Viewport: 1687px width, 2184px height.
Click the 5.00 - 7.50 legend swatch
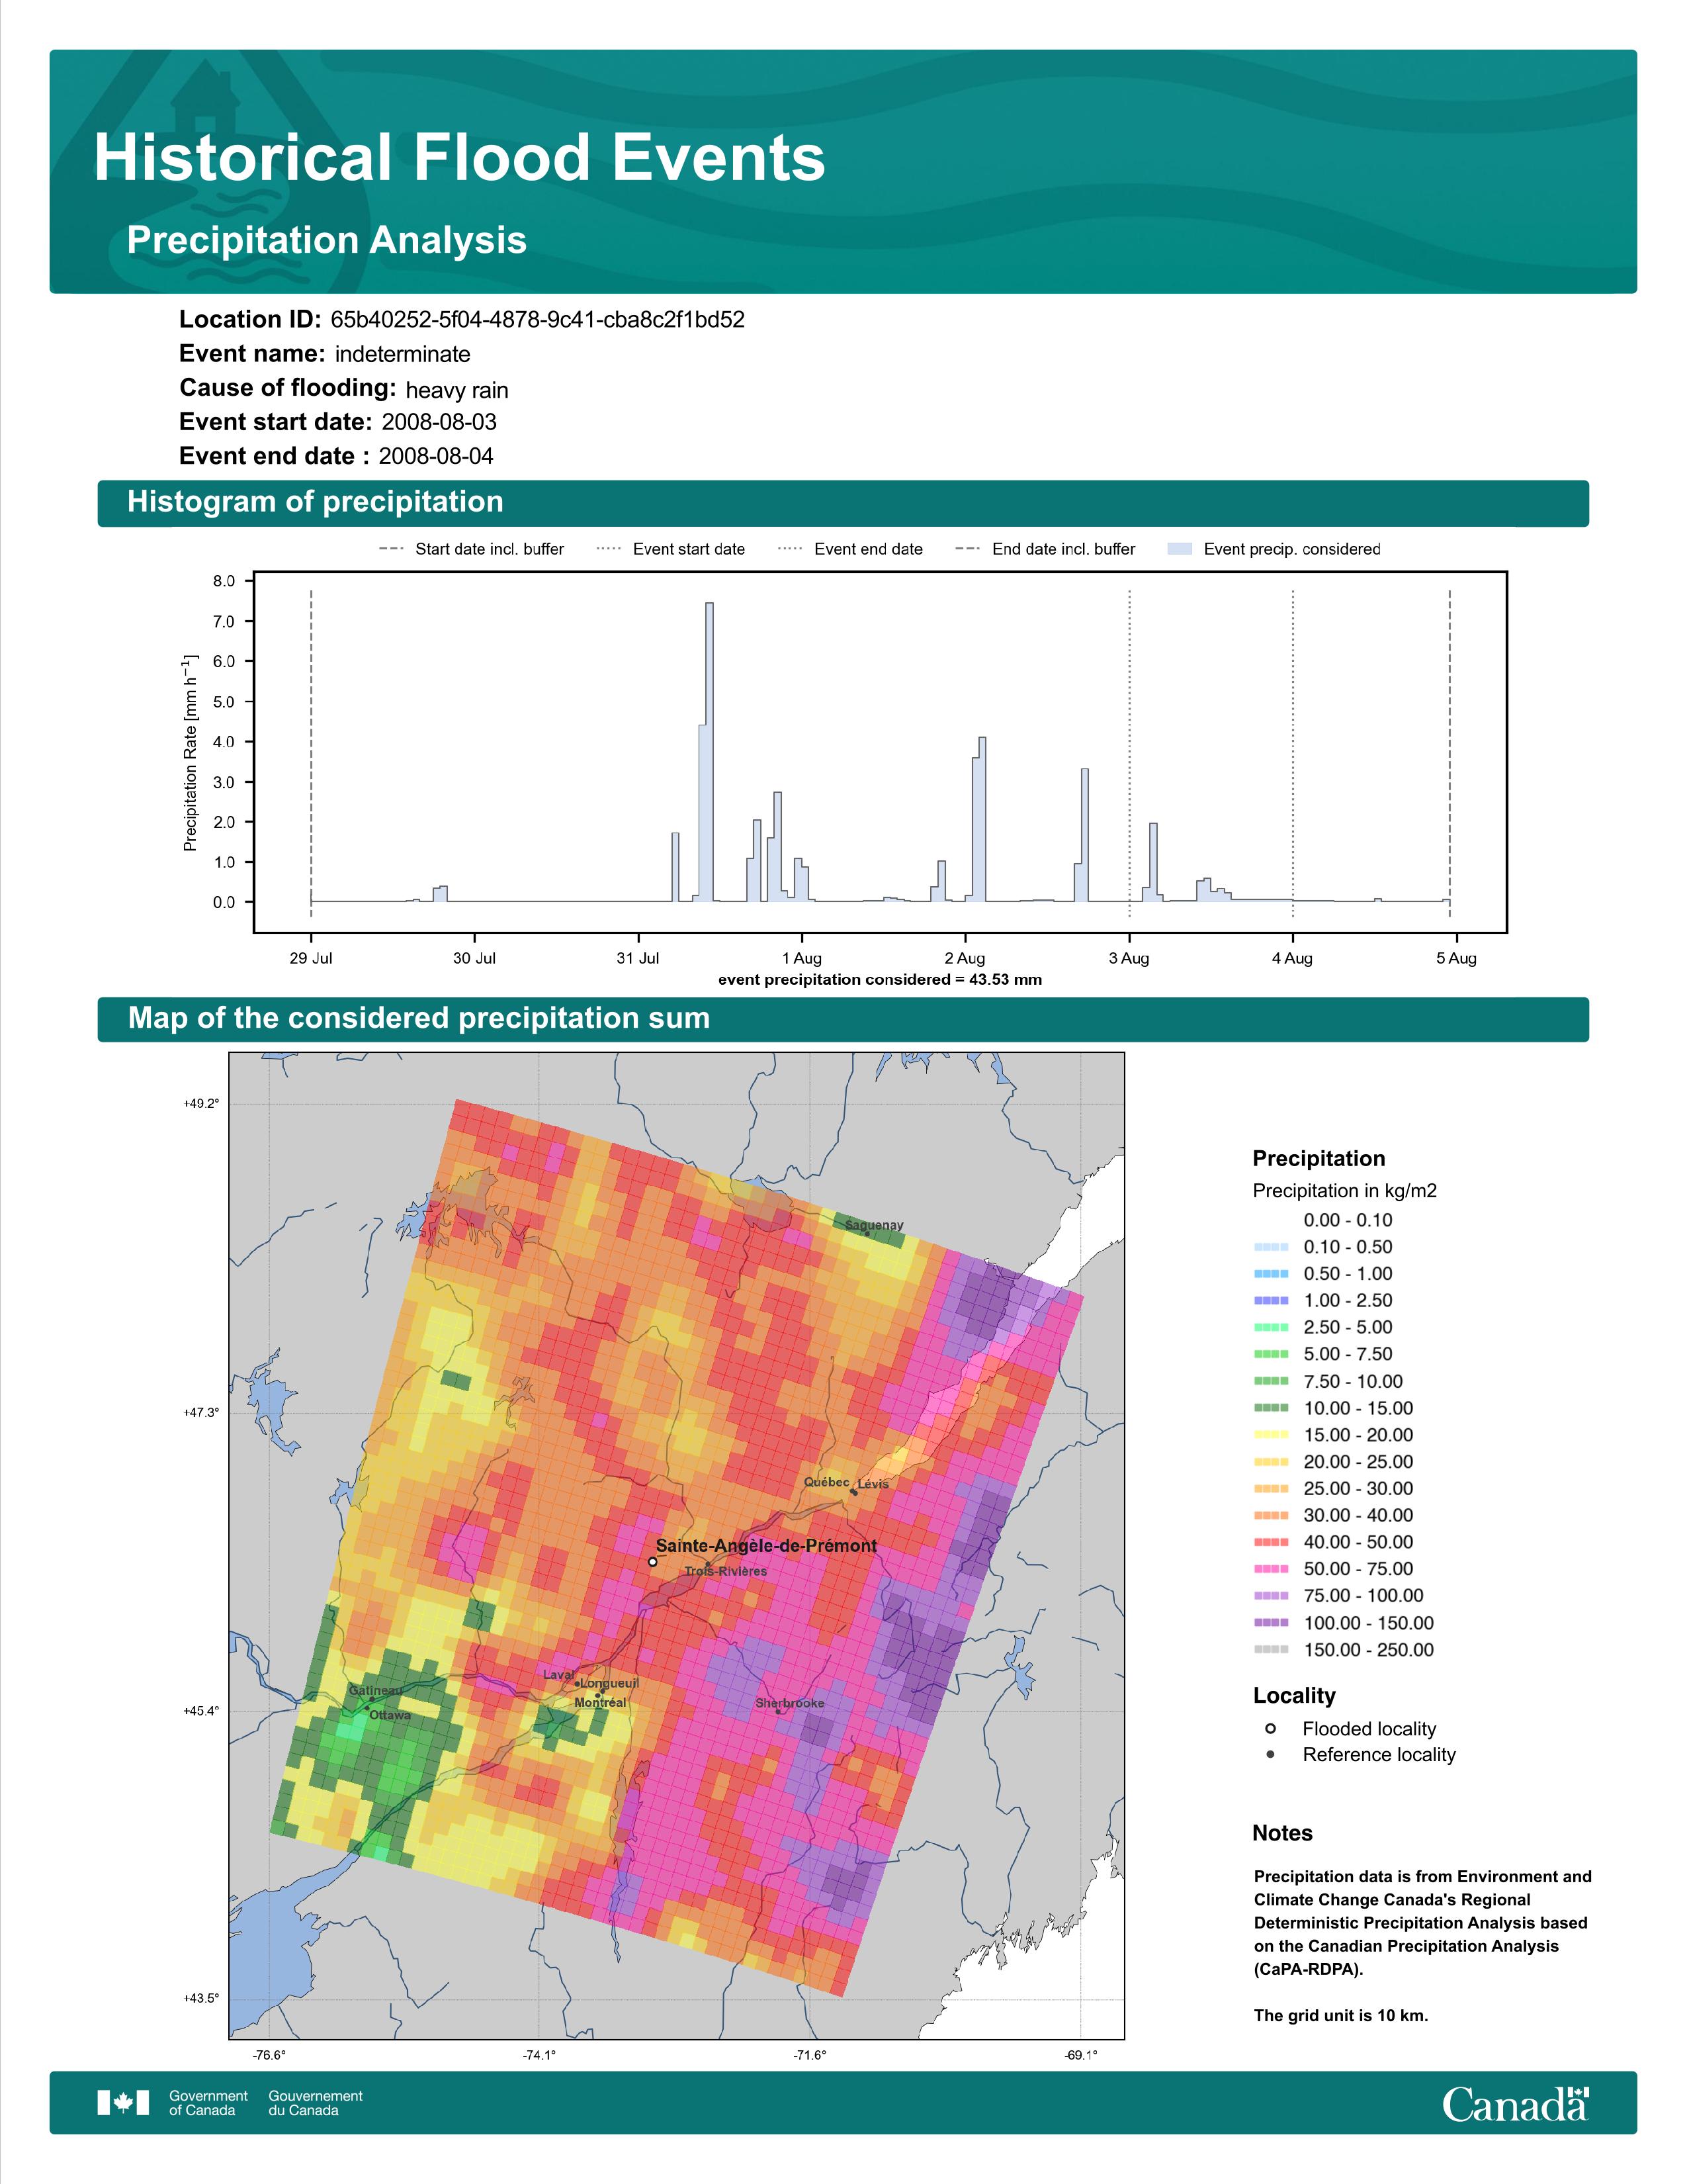[x=1270, y=1354]
